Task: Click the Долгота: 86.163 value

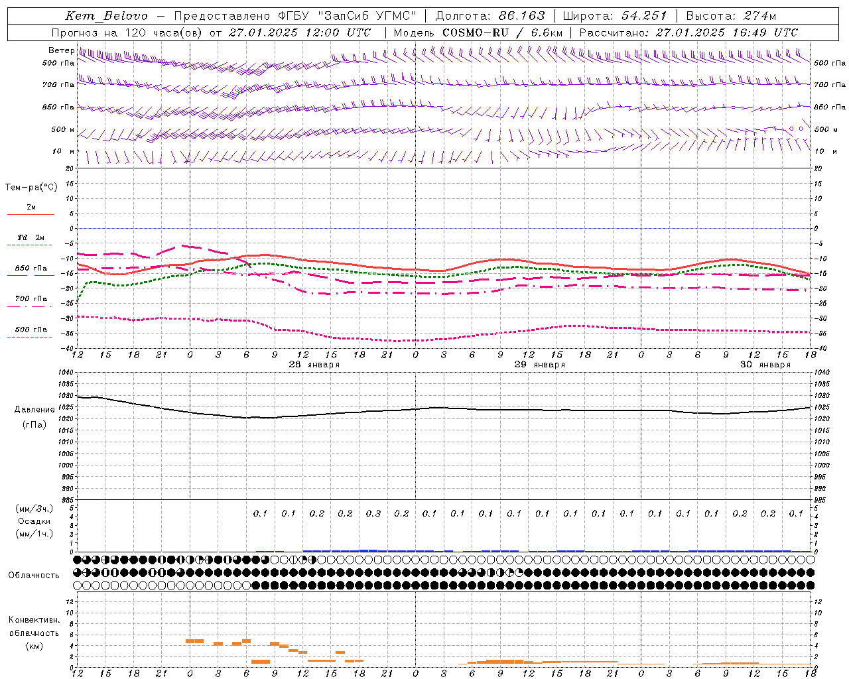Action: [x=490, y=16]
